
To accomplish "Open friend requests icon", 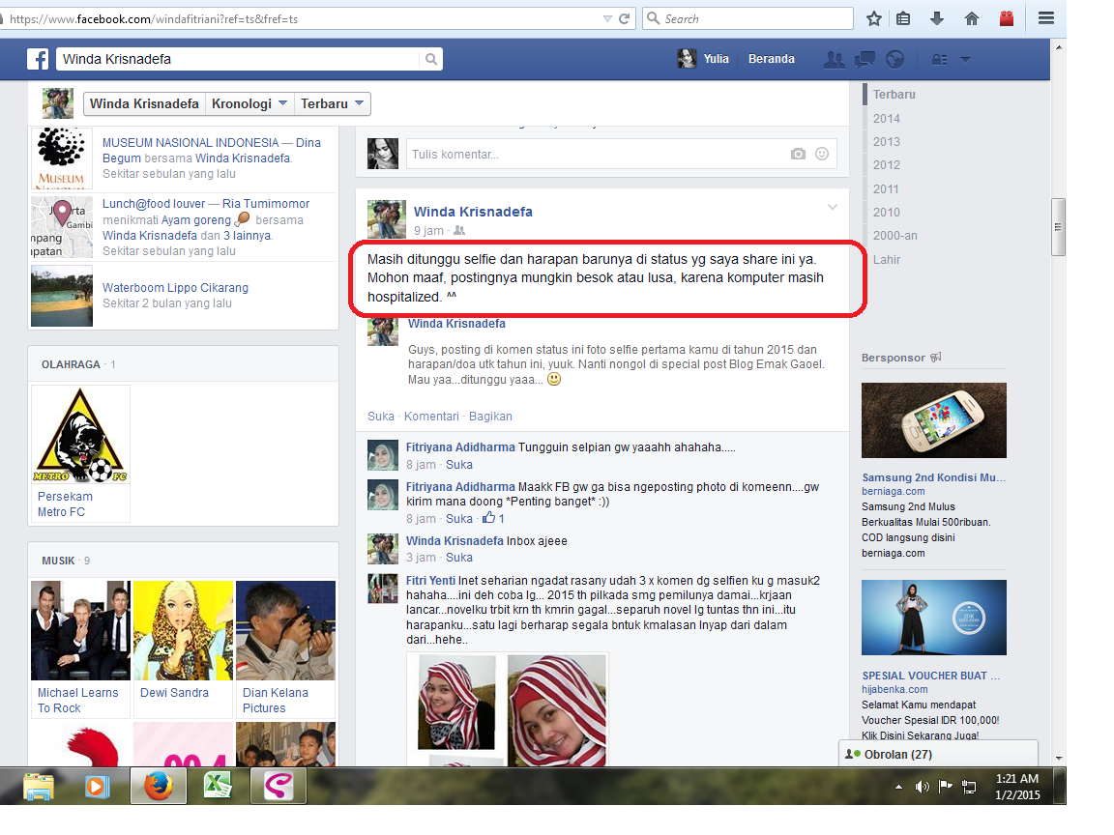I will (x=835, y=60).
